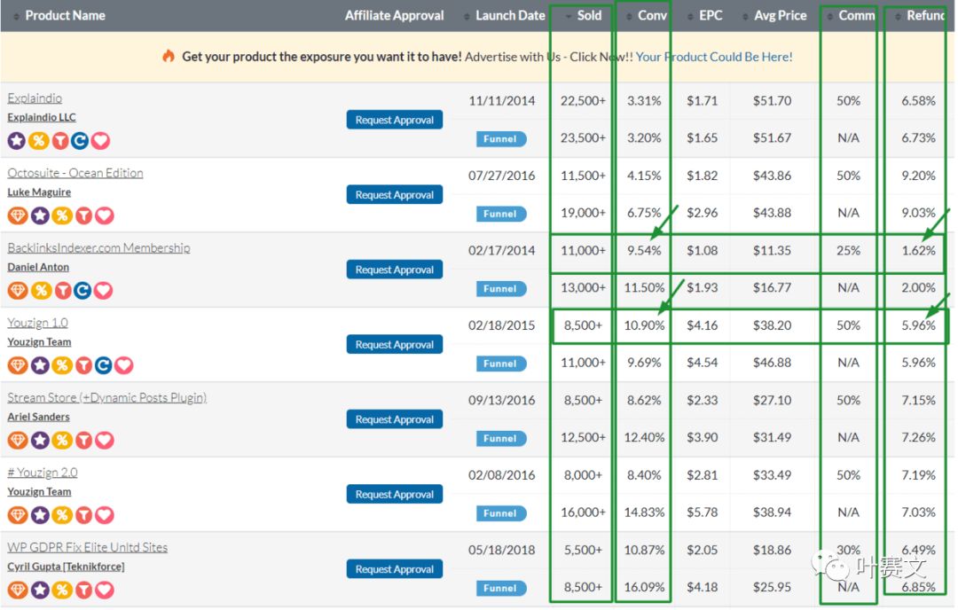
Task: Request Approval for BacklinksIndexer.com Membership
Action: (395, 270)
